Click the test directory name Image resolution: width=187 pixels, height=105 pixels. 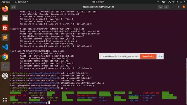(x=146, y=100)
